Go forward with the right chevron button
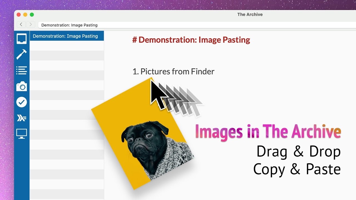Image resolution: width=356 pixels, height=200 pixels. pos(30,25)
